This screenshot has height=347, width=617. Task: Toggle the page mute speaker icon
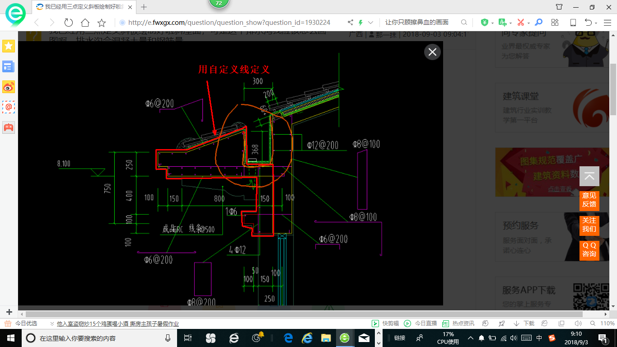[x=578, y=324]
